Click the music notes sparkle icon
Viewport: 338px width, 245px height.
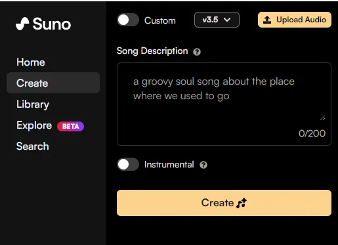click(242, 203)
